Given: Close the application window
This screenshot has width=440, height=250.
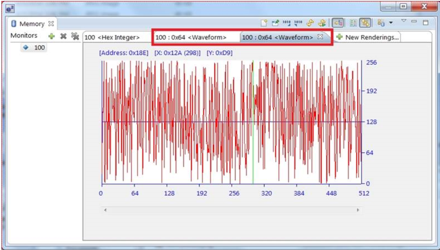Looking at the screenshot, I should point(424,6).
